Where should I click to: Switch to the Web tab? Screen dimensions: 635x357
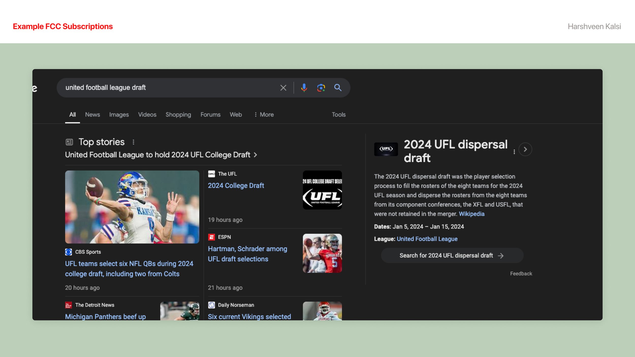pyautogui.click(x=236, y=115)
